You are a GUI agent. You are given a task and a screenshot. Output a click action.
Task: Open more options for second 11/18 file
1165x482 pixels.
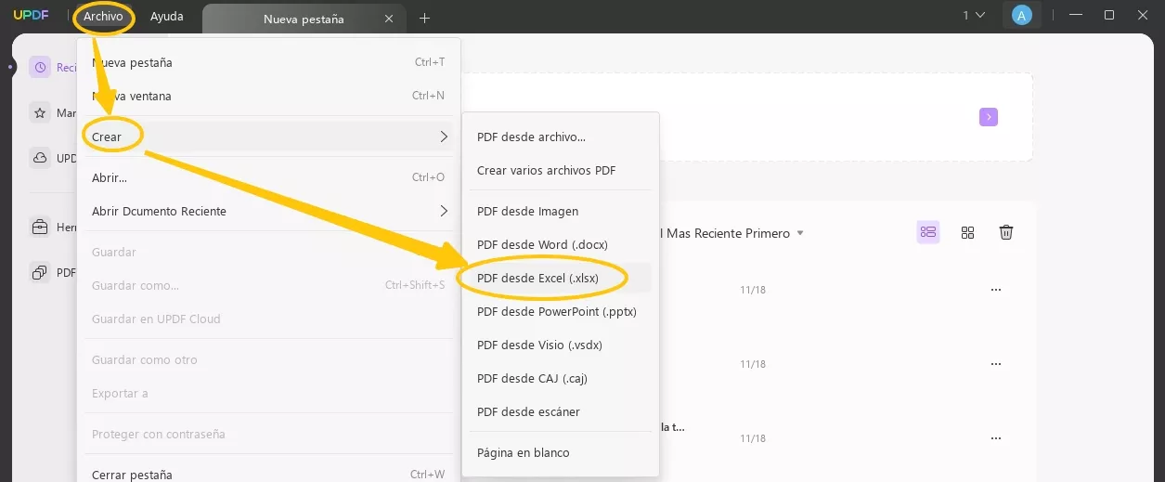(x=996, y=364)
